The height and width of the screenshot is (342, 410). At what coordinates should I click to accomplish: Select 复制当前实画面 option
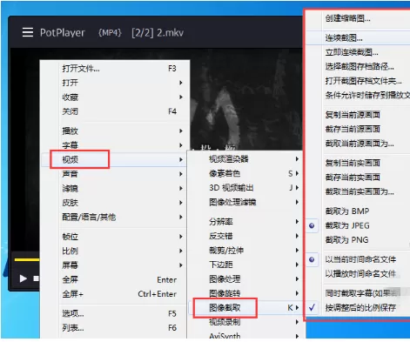pos(358,163)
